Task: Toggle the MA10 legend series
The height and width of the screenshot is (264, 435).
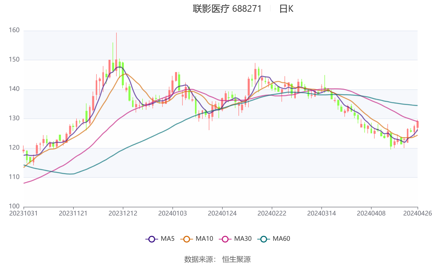Action: (x=197, y=239)
